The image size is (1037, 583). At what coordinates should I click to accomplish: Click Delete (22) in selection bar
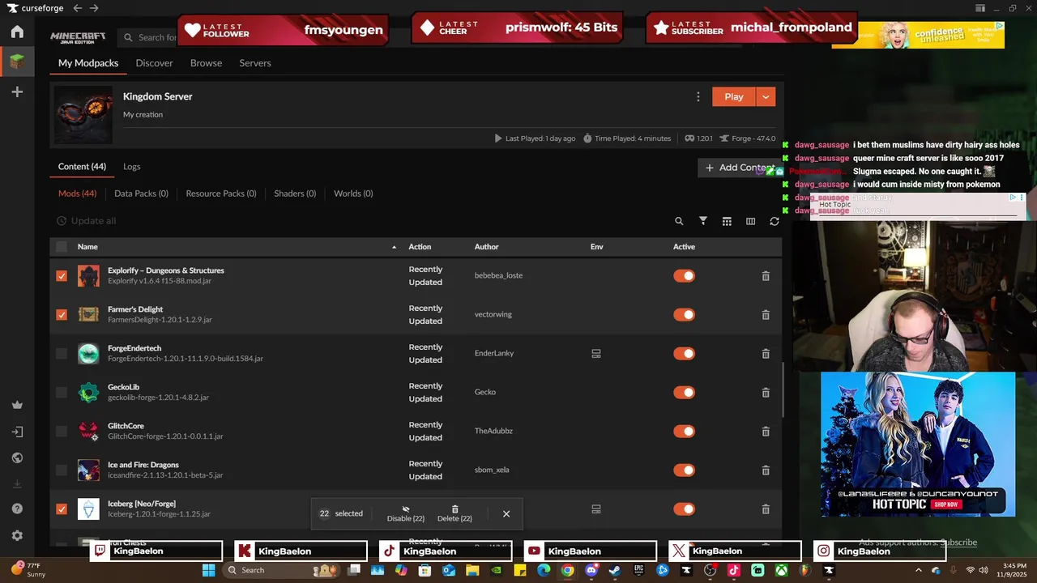tap(454, 513)
